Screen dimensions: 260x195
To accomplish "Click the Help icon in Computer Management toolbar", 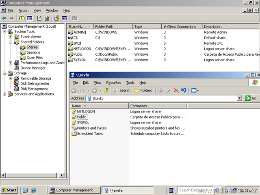I will pos(57,18).
